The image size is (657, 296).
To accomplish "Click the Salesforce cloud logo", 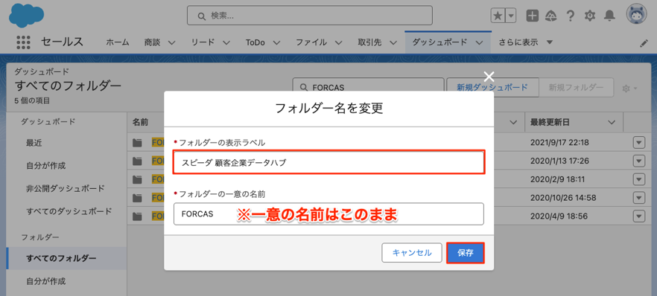I will tap(26, 15).
